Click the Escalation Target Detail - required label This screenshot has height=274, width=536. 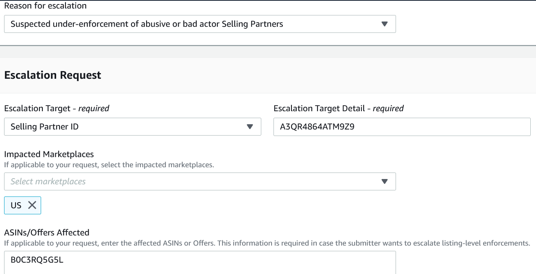(339, 108)
